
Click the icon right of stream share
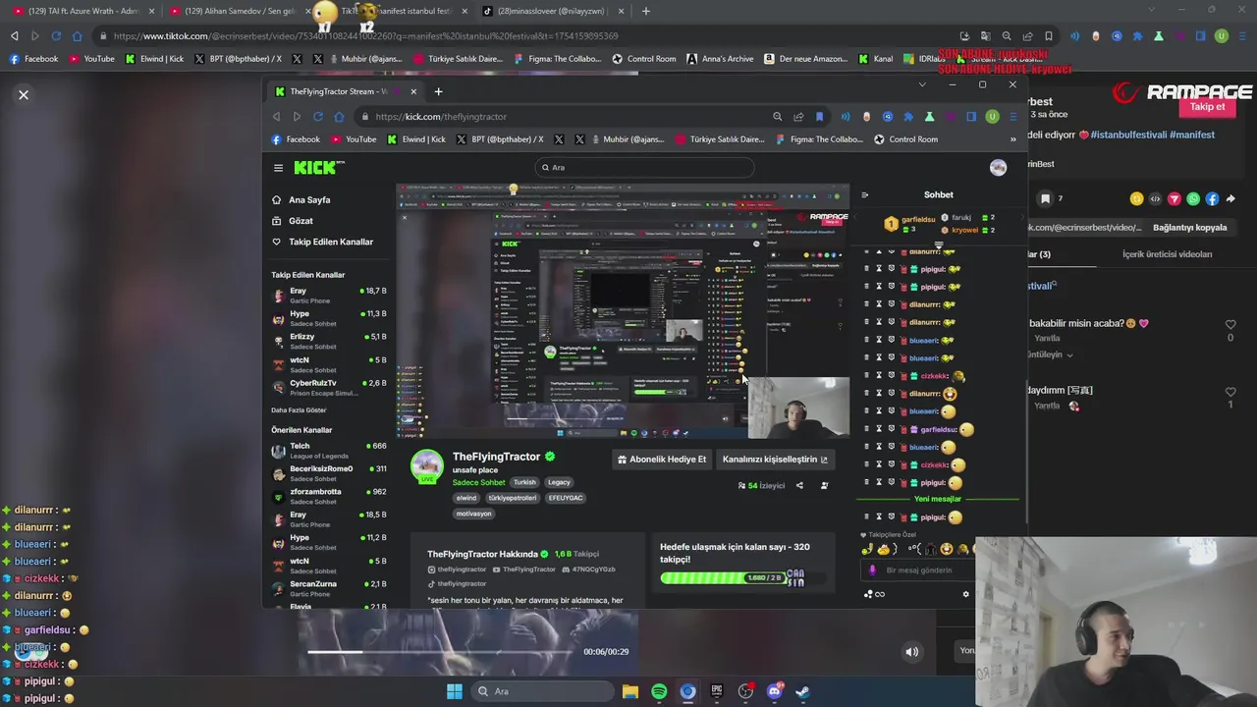pos(824,485)
